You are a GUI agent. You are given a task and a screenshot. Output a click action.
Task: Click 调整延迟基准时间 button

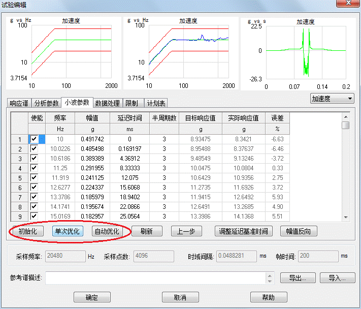click(243, 231)
